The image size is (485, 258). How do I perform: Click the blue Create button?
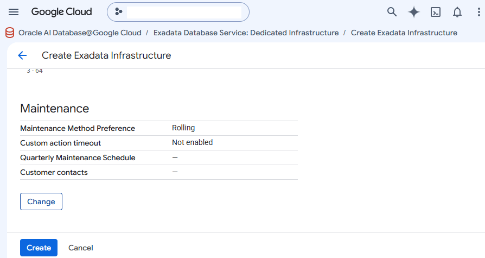[x=39, y=248]
